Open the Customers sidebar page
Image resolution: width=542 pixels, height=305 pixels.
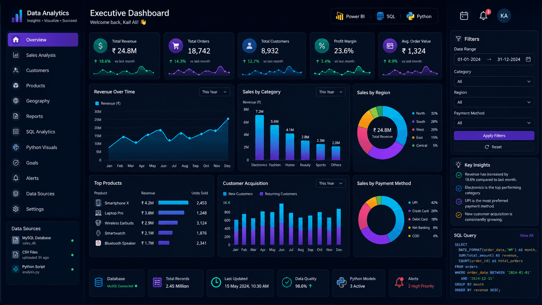[43, 70]
